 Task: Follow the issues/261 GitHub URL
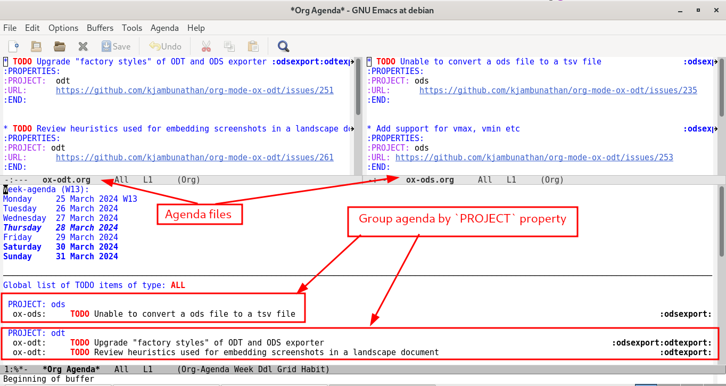pyautogui.click(x=195, y=158)
